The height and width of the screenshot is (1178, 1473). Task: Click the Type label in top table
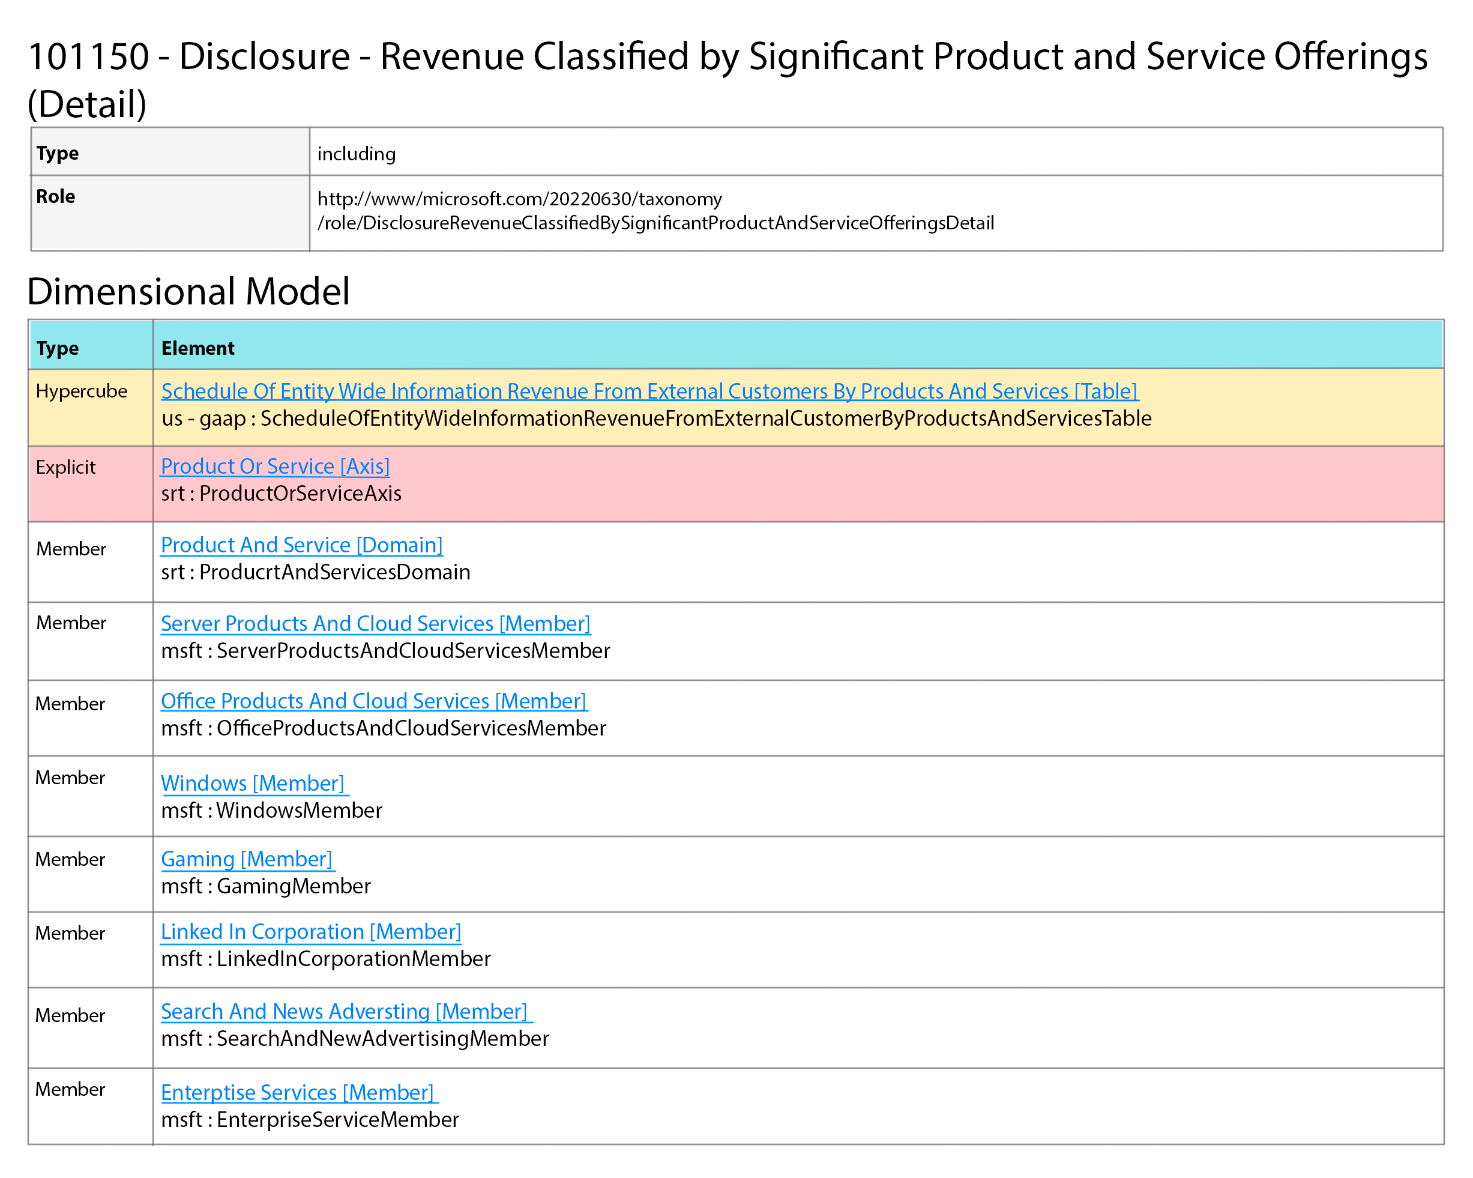coord(58,153)
